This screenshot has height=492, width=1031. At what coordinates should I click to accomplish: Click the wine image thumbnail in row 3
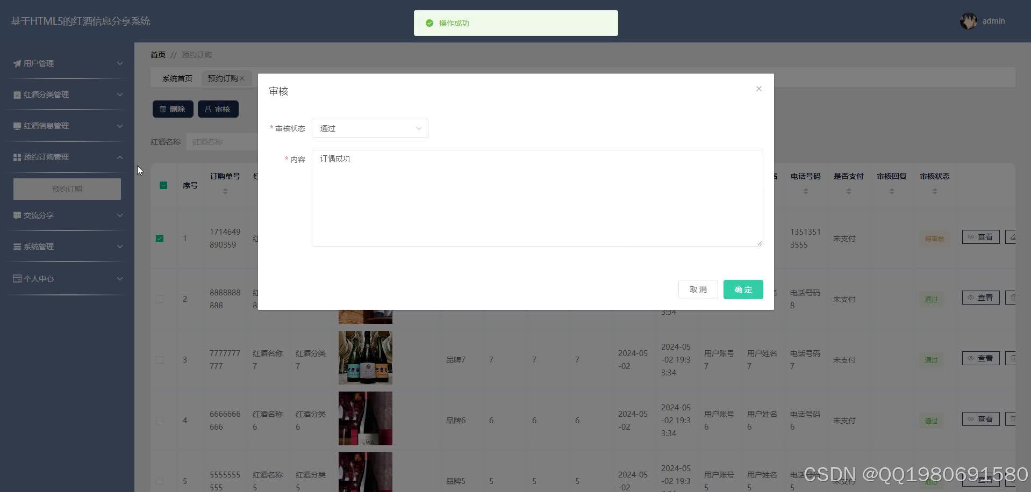tap(366, 358)
